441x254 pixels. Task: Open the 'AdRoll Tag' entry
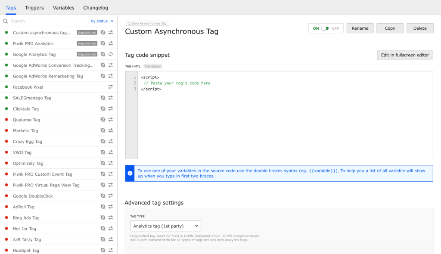pos(24,207)
